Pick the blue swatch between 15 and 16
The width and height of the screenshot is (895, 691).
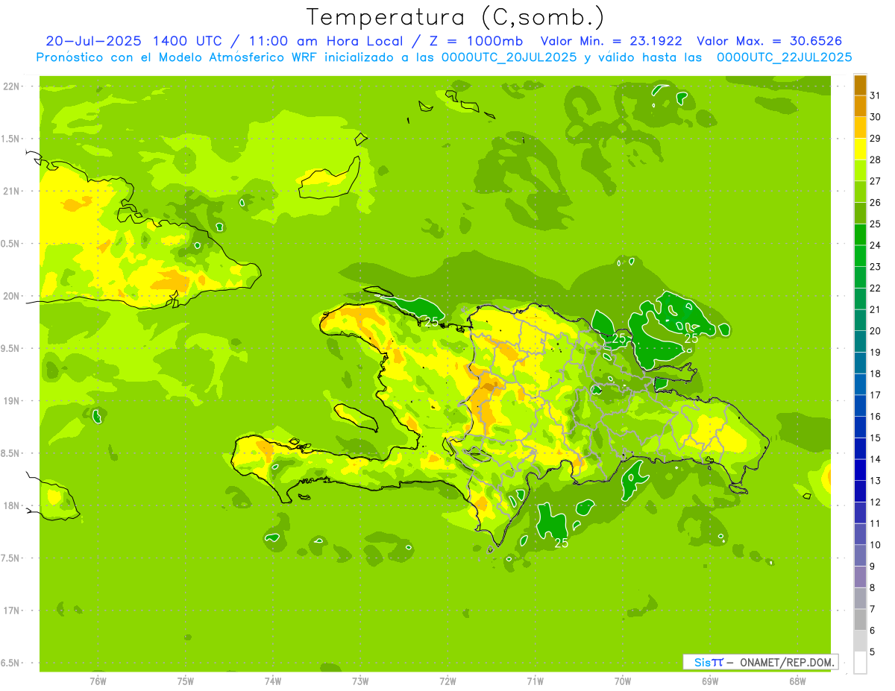click(x=860, y=428)
